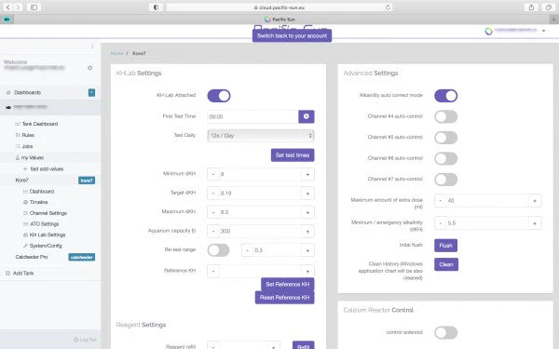The height and width of the screenshot is (349, 559).
Task: Click the Dashboards blue badge icon
Action: [91, 92]
